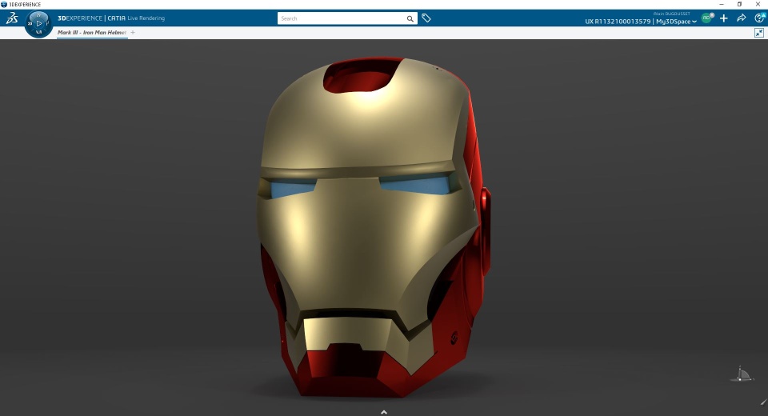Click the compass play button center
This screenshot has width=768, height=416.
pyautogui.click(x=38, y=23)
